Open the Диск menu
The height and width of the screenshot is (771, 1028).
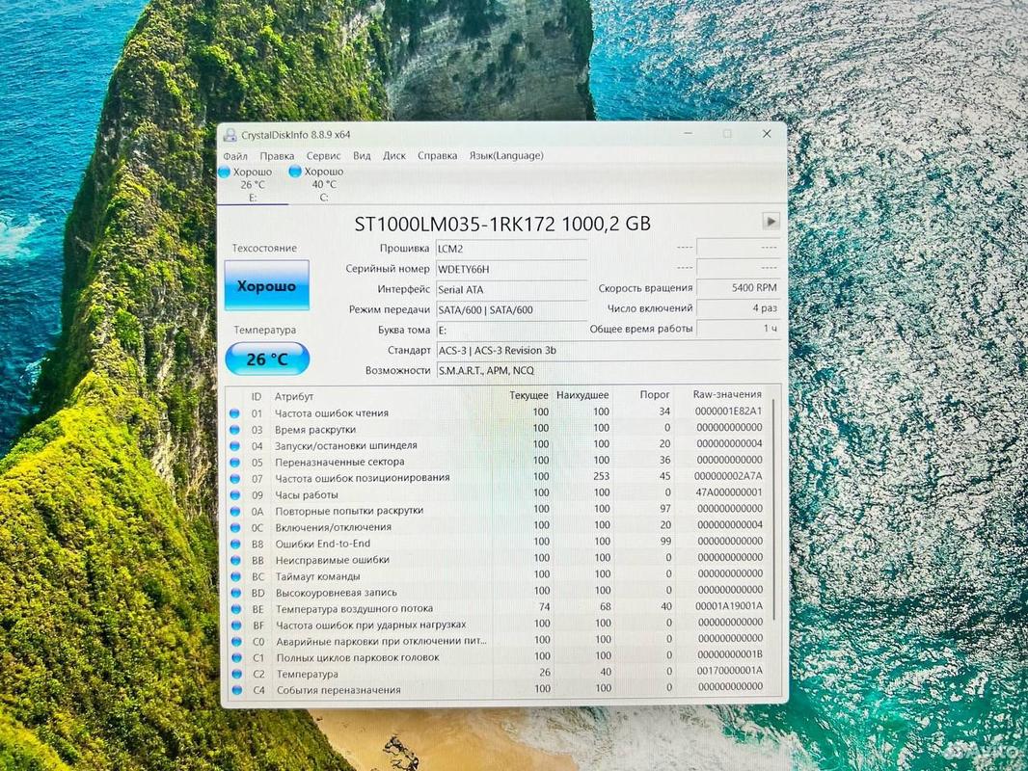pyautogui.click(x=393, y=155)
